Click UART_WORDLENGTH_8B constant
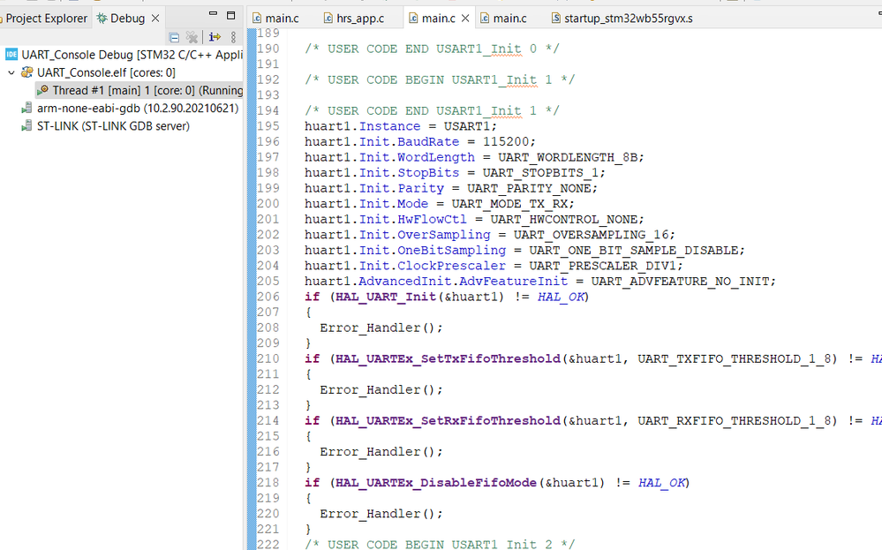 coord(567,157)
